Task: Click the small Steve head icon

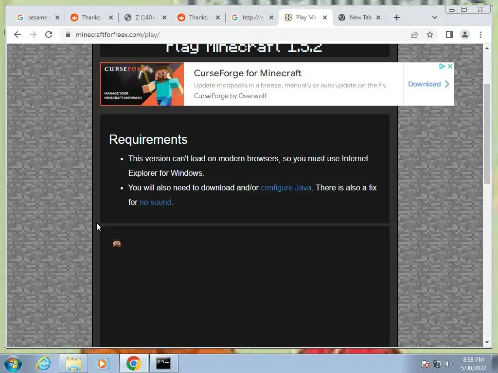Action: click(x=117, y=244)
